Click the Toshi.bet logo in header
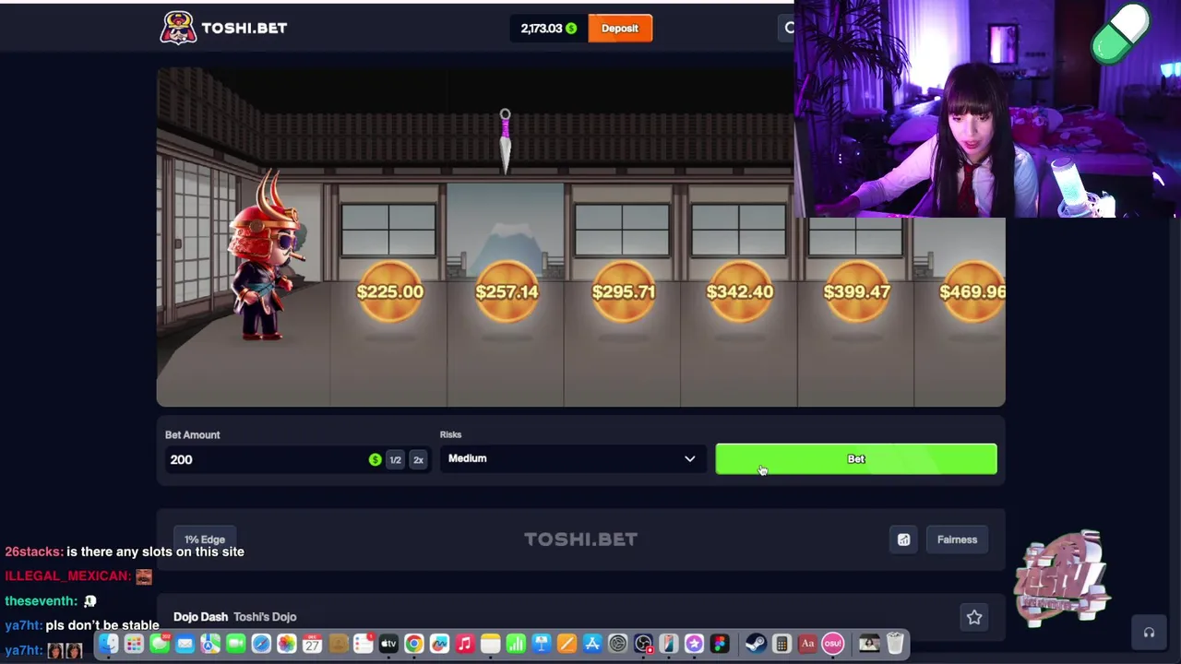The height and width of the screenshot is (664, 1181). point(223,28)
